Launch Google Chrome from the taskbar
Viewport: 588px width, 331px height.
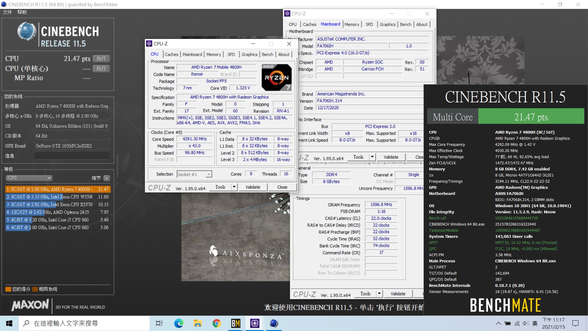click(x=217, y=323)
